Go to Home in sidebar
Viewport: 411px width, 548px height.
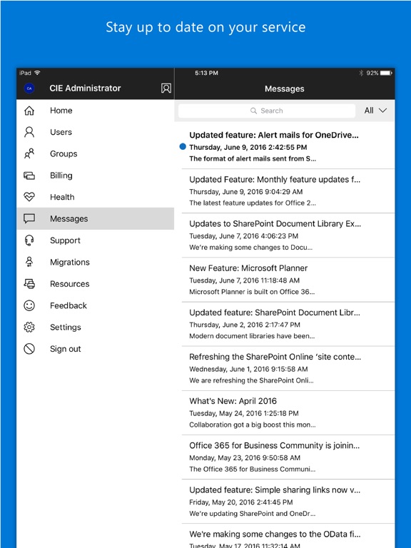(x=95, y=111)
